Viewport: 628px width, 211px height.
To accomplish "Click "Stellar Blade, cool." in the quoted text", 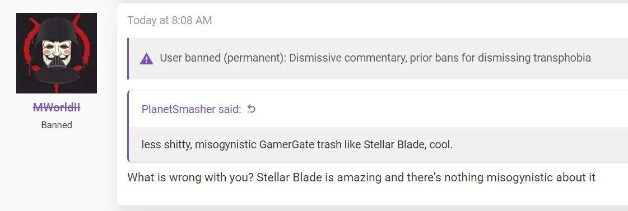I will pos(408,144).
